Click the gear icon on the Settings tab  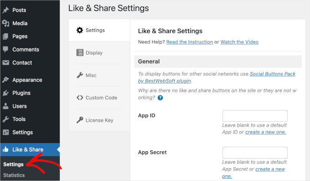click(80, 30)
